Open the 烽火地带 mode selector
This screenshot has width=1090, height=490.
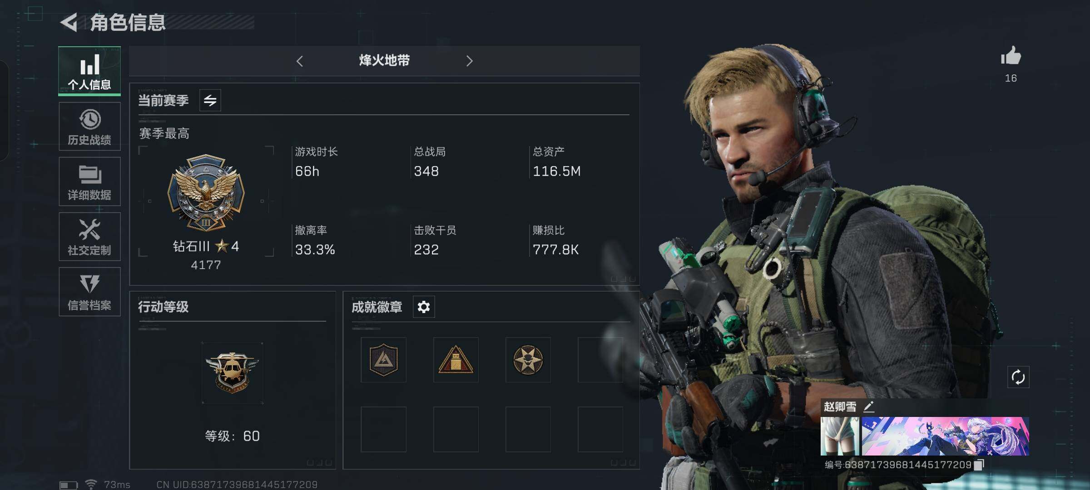pyautogui.click(x=384, y=60)
